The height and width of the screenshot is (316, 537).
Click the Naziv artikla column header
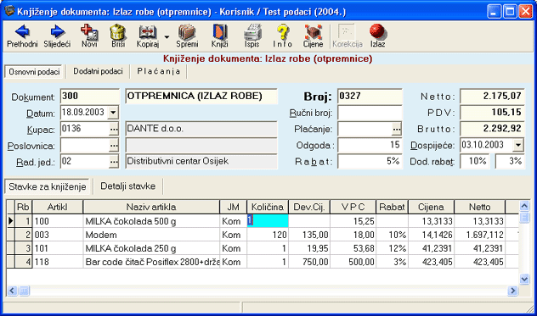pyautogui.click(x=151, y=207)
